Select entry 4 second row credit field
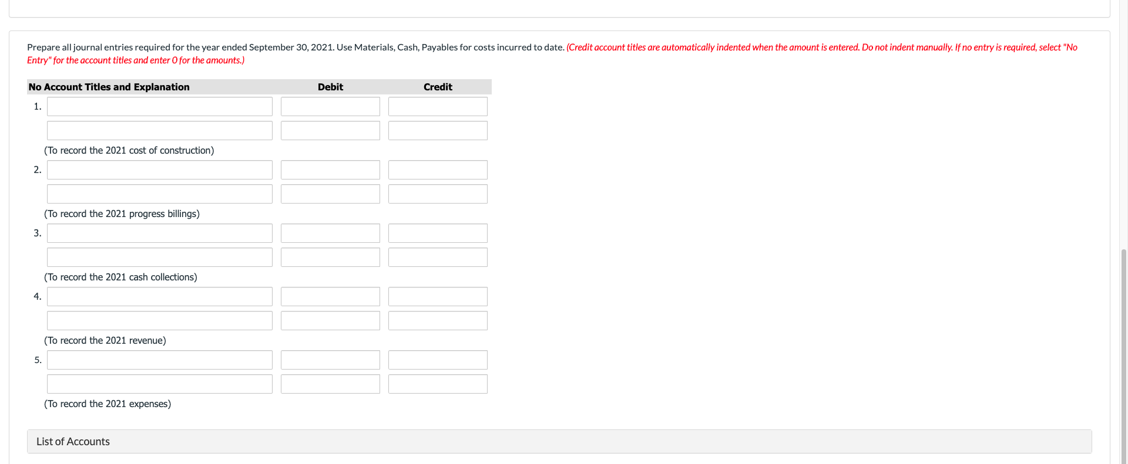Image resolution: width=1128 pixels, height=464 pixels. (438, 320)
